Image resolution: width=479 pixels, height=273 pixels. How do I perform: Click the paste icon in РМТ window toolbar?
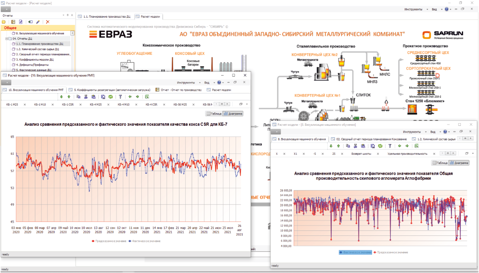(93, 97)
